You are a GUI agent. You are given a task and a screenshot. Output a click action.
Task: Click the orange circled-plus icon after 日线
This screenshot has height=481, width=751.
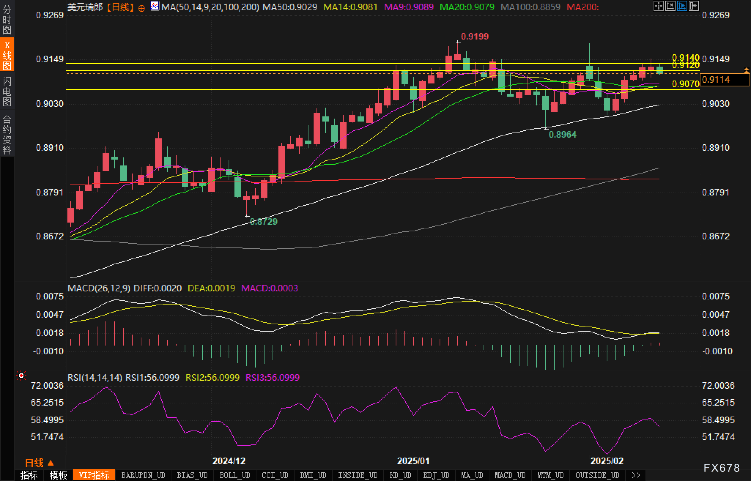pos(141,8)
